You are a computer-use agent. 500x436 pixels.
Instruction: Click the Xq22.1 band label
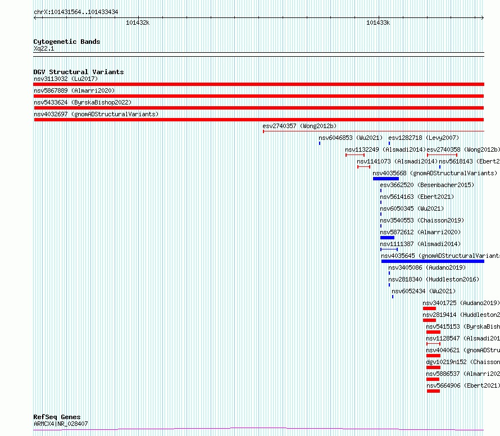(x=44, y=49)
